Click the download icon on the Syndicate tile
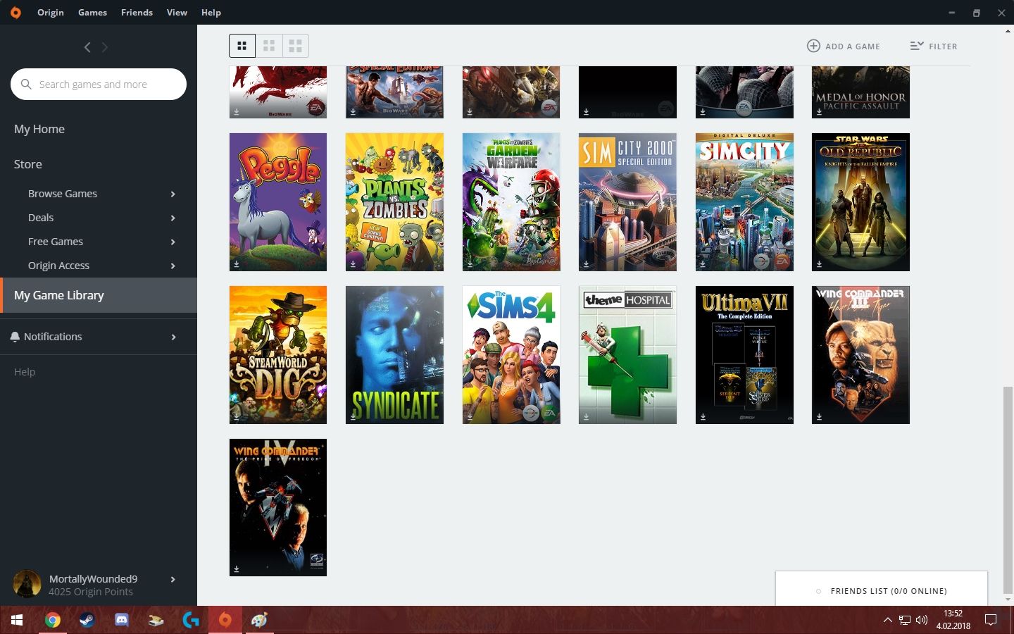This screenshot has height=634, width=1014. [353, 417]
